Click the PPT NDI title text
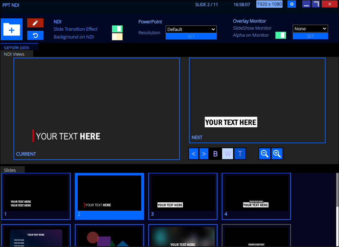 [11, 5]
